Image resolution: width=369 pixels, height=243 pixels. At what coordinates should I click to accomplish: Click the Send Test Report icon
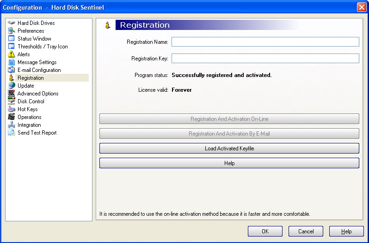click(x=11, y=132)
